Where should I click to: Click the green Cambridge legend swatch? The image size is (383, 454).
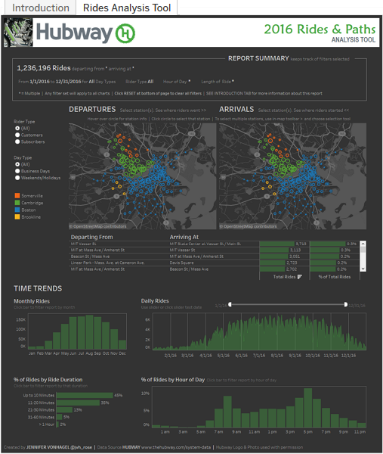(17, 203)
